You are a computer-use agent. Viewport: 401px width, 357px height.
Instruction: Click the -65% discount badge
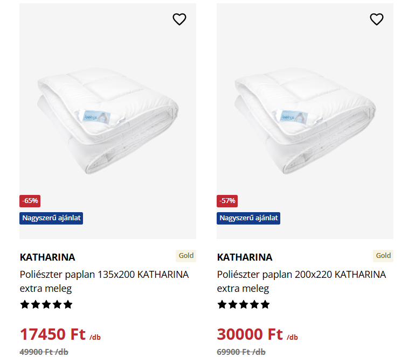30,201
